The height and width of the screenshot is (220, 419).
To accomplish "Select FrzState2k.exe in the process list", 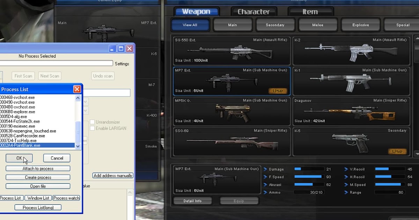I will (37, 122).
